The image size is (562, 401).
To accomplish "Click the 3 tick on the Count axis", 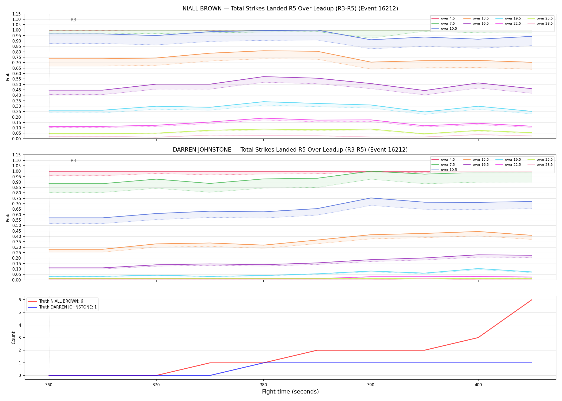I will pyautogui.click(x=20, y=338).
